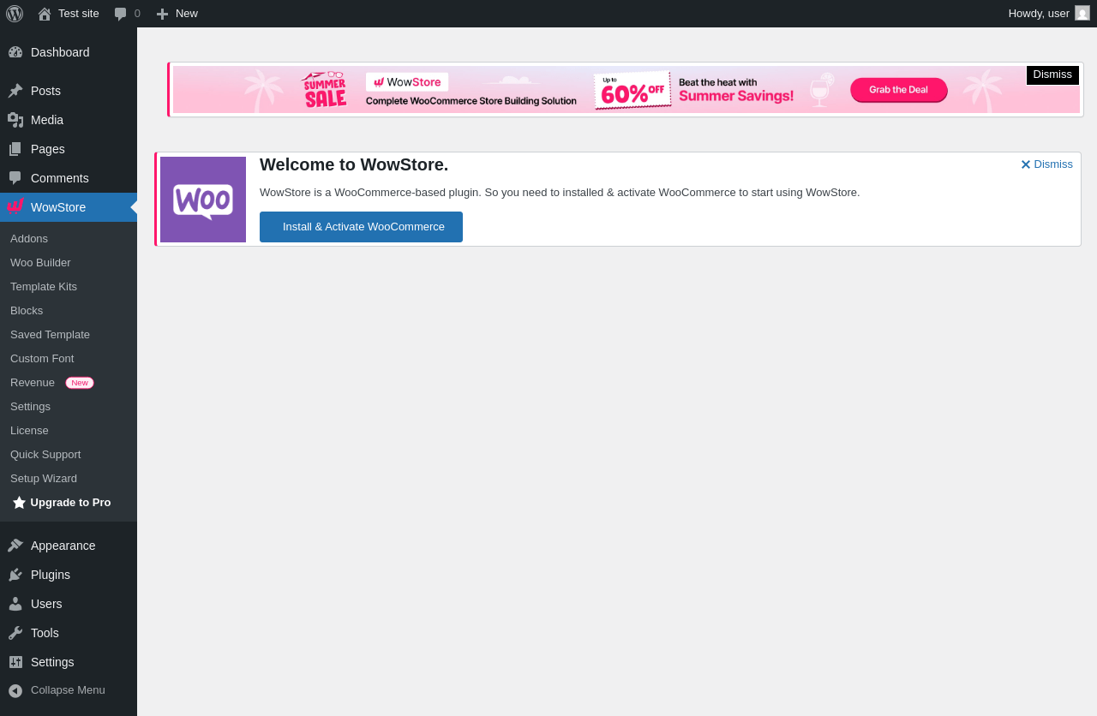Launch the Setup Wizard submenu item

(x=69, y=479)
